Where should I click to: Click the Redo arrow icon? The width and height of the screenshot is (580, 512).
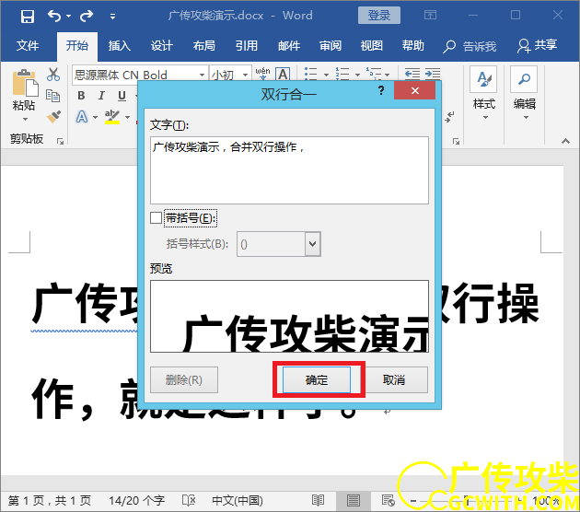(87, 16)
